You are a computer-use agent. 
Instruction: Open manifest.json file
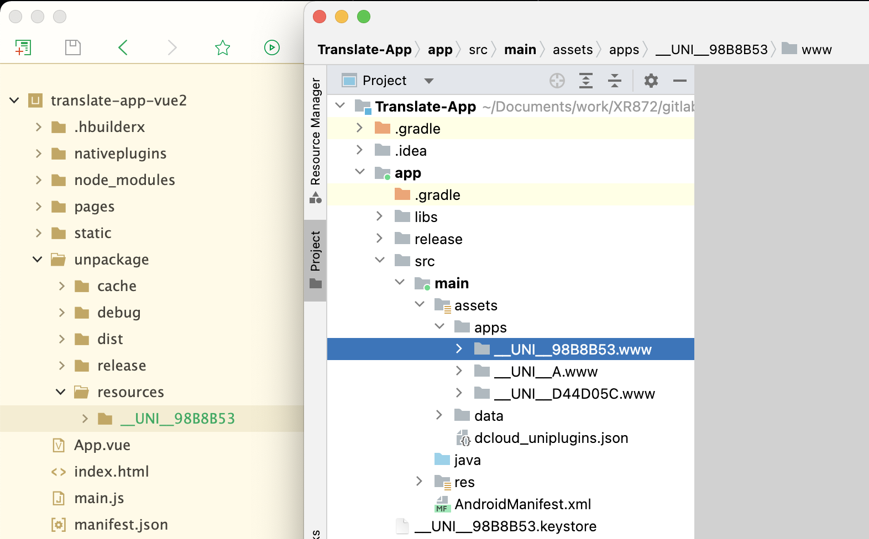[121, 525]
